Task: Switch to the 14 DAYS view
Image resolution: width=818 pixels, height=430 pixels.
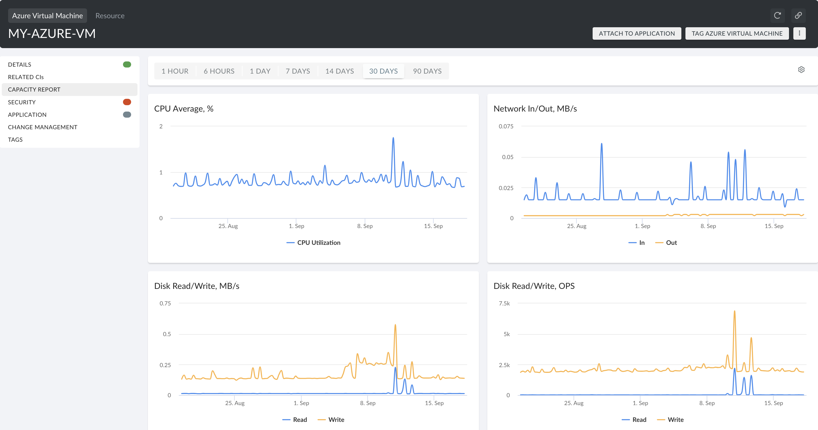Action: click(339, 71)
